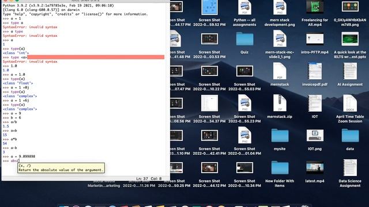
Task: Open the 'New Folder With Items' folder
Action: click(x=280, y=167)
